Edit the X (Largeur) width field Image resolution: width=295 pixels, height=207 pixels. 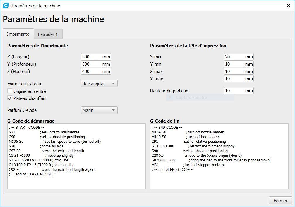click(96, 57)
